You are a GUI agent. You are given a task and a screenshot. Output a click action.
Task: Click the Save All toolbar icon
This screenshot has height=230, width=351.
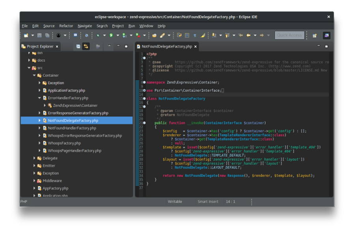pos(47,35)
